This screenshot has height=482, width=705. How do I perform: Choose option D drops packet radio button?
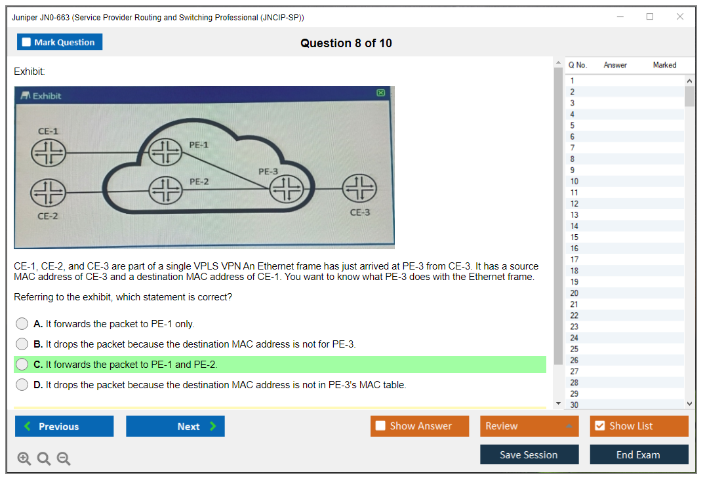(x=22, y=385)
